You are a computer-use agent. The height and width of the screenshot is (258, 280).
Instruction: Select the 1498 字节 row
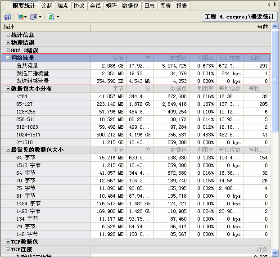(135, 211)
